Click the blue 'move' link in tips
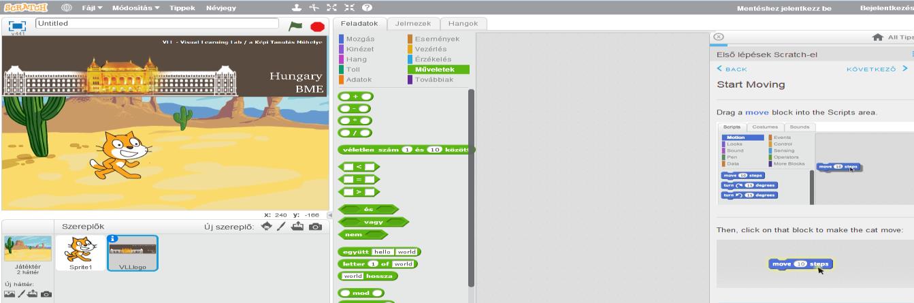 (756, 112)
